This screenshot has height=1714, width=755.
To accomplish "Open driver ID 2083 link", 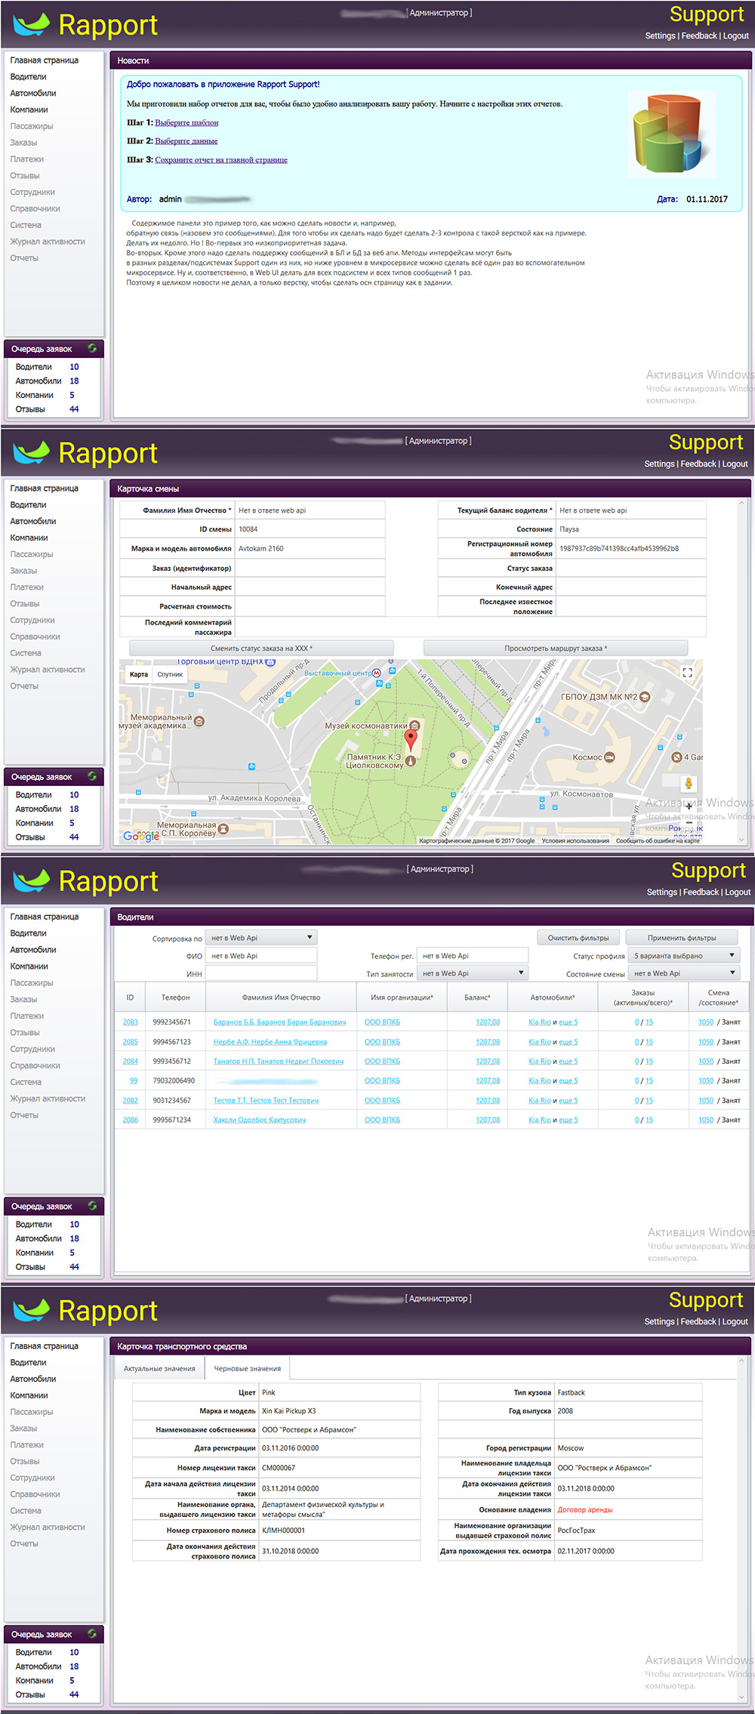I will click(131, 1022).
